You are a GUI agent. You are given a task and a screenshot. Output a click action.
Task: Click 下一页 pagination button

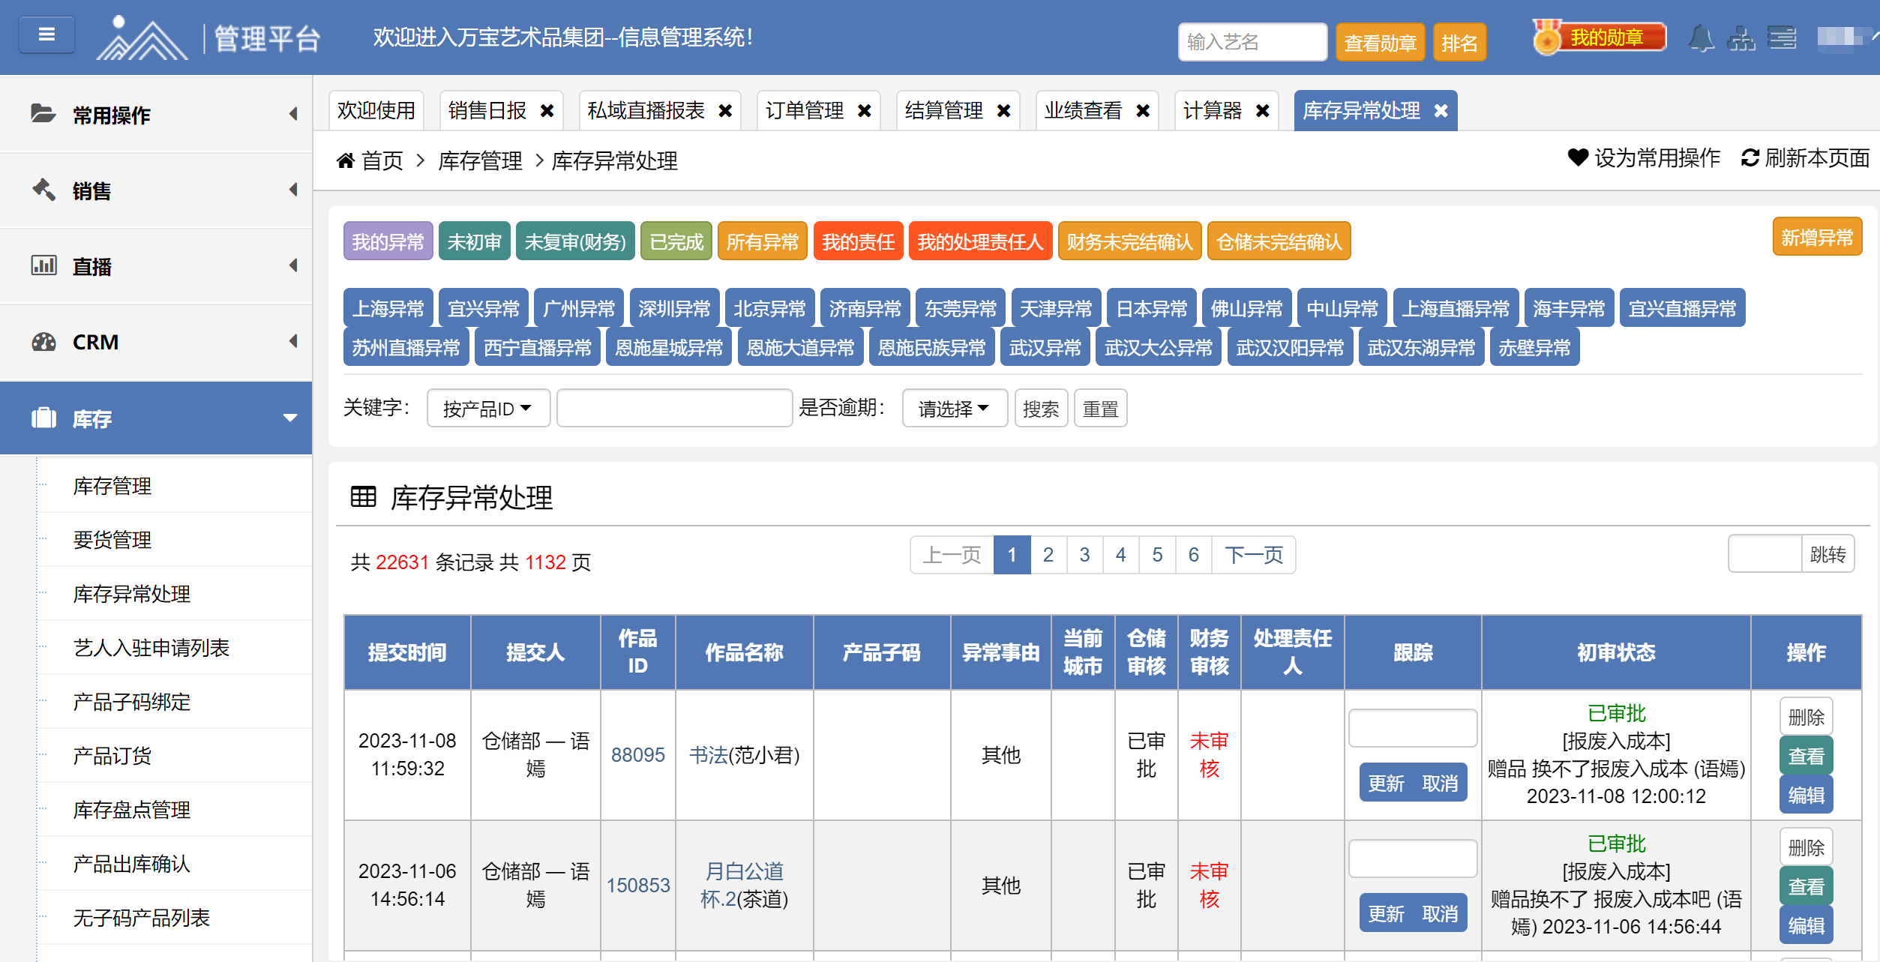1254,555
